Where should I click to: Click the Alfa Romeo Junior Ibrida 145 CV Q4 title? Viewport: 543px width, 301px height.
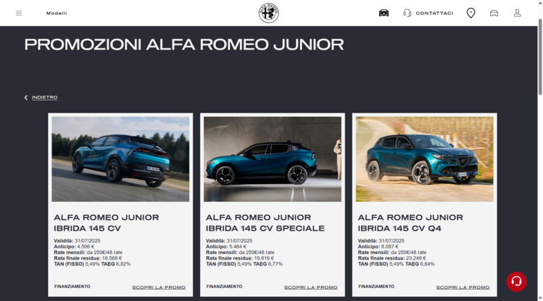click(x=411, y=223)
